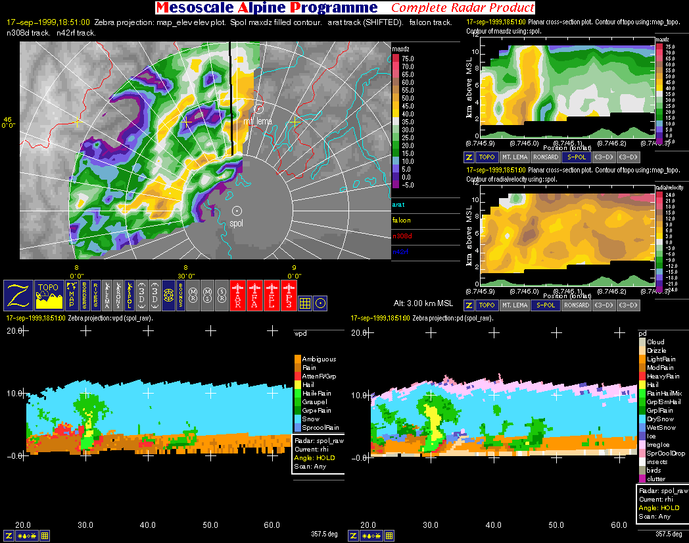689x543 pixels.
Task: Open Radar: spol_raw selector in pd panel
Action: [x=663, y=490]
